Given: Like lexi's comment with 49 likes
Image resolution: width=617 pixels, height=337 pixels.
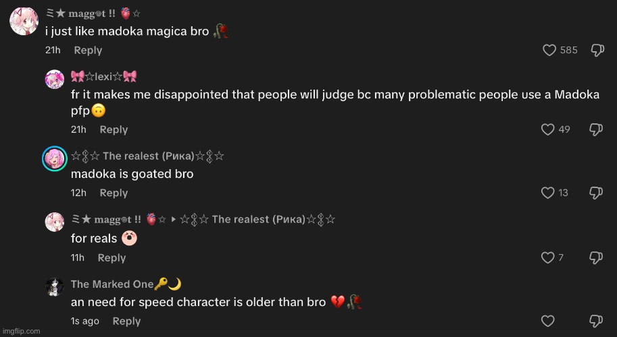Looking at the screenshot, I should [548, 129].
